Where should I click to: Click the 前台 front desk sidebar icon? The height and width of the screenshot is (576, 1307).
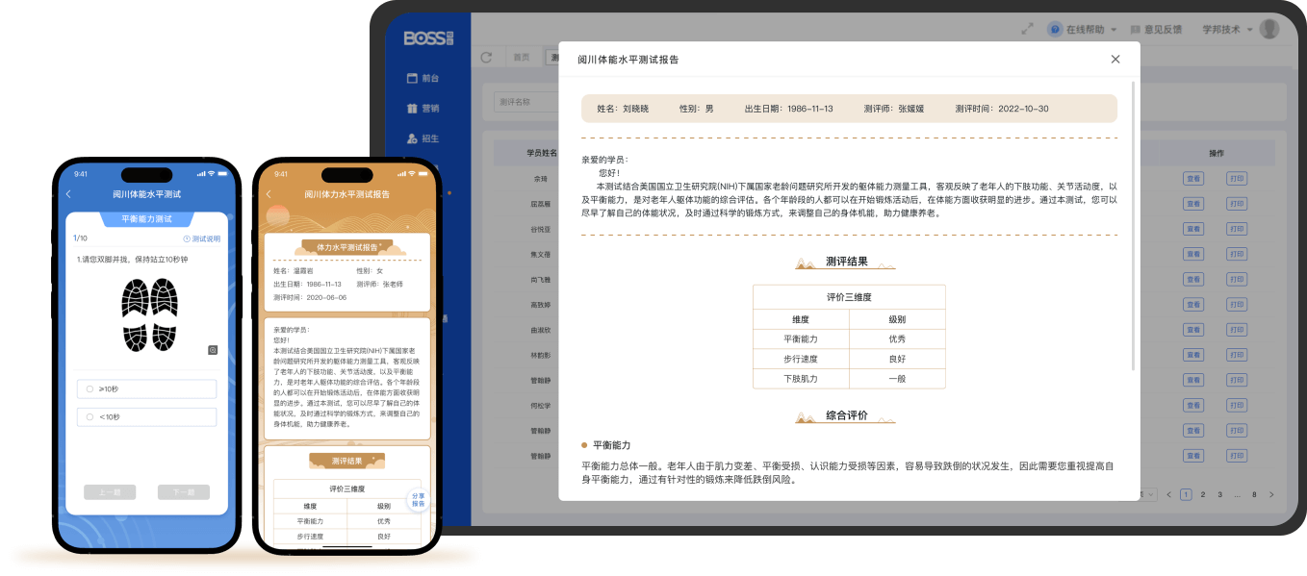[412, 78]
